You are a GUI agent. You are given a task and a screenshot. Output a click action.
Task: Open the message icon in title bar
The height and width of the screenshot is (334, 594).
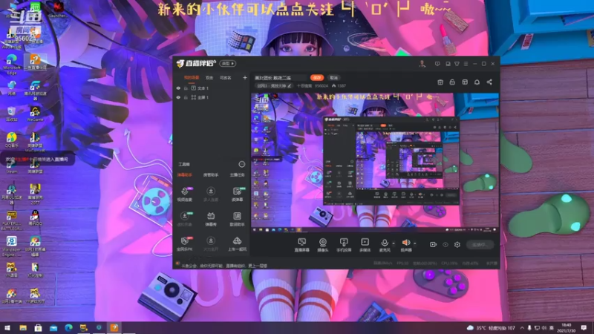coord(437,64)
